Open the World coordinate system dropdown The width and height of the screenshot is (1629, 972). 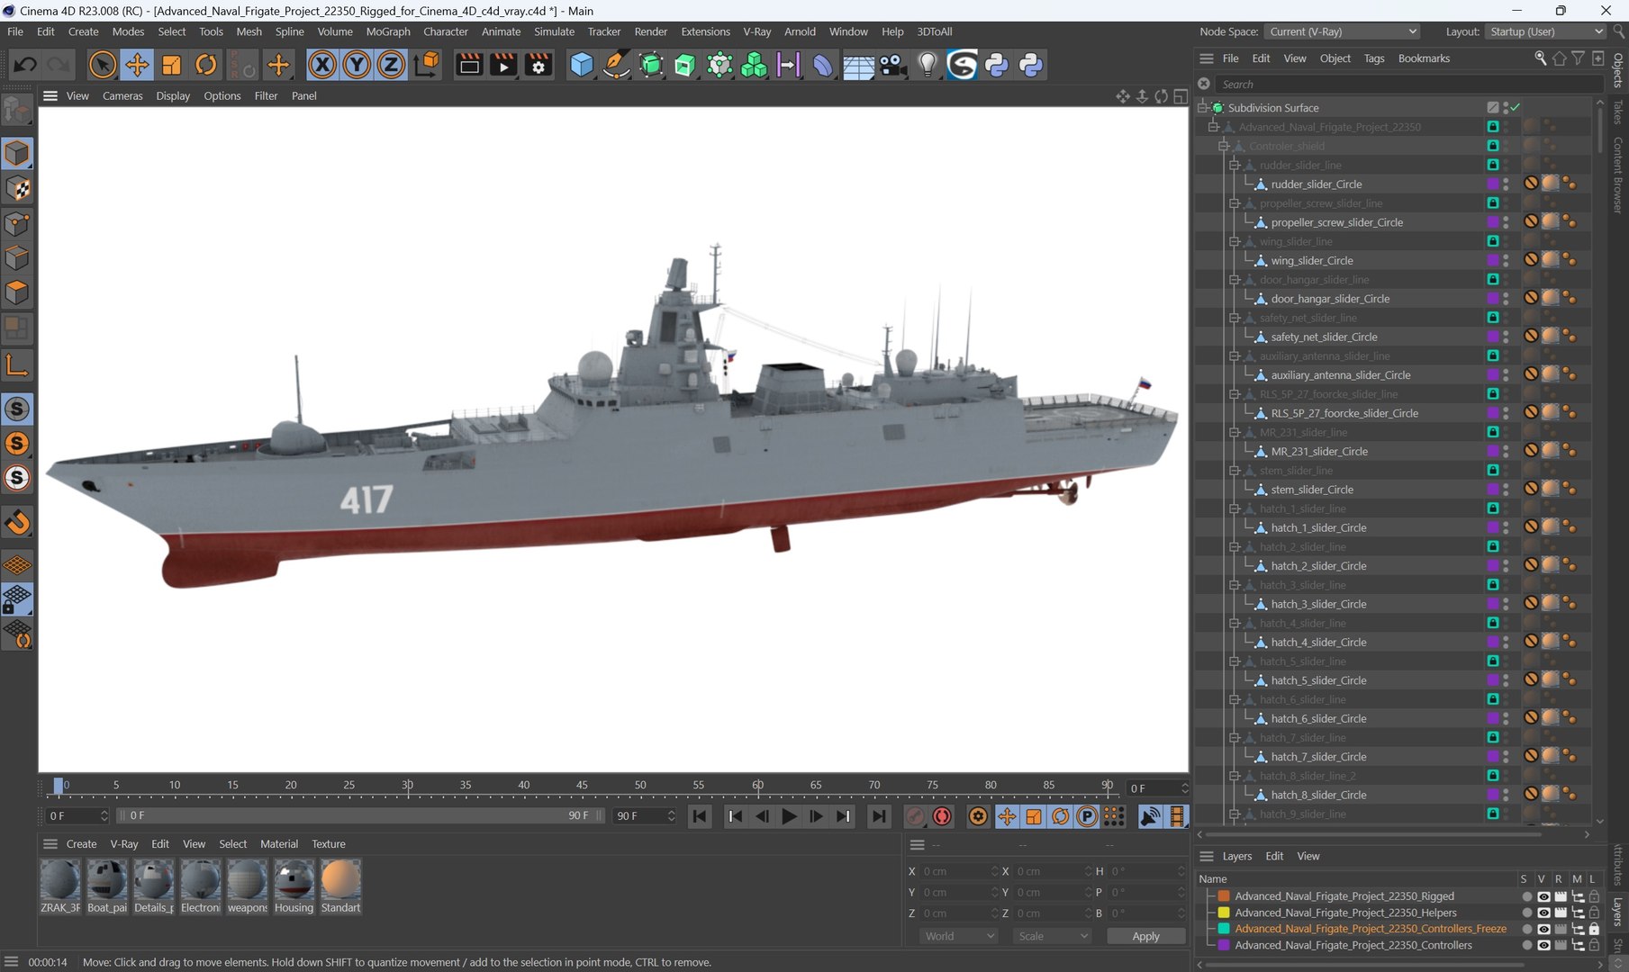959,936
